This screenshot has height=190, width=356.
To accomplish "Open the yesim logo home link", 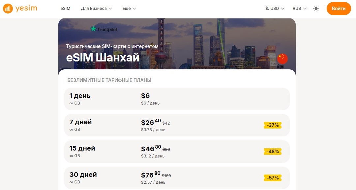I will point(20,9).
